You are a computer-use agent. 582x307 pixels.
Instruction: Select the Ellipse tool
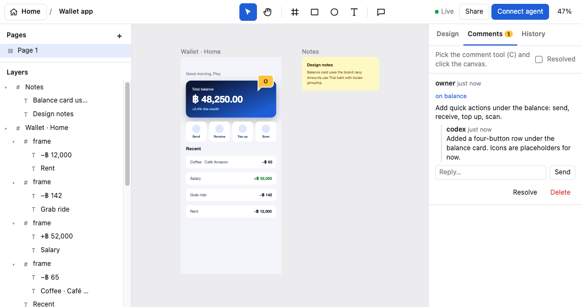pos(334,12)
